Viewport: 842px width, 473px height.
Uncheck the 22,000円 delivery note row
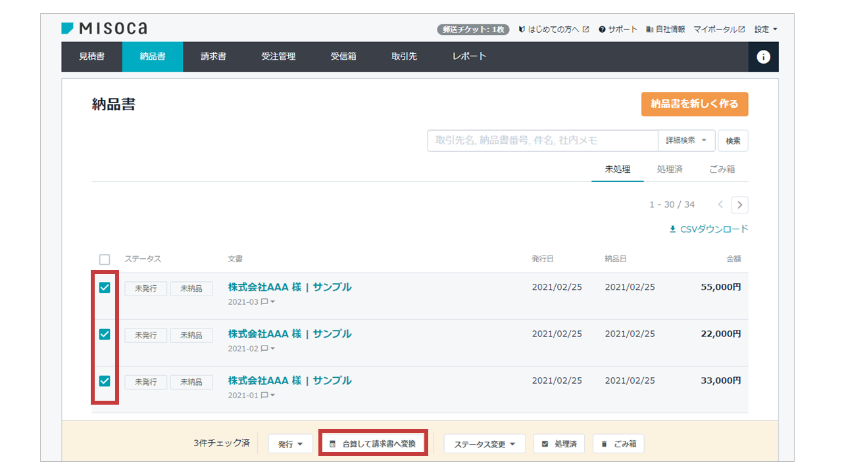[105, 334]
